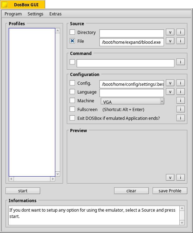Open the Extras menu
The image size is (193, 233).
[55, 14]
